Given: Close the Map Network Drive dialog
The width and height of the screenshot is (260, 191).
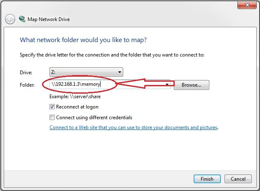Looking at the screenshot, I should (x=246, y=5).
